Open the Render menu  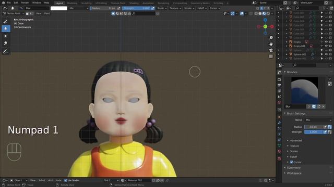point(25,3)
